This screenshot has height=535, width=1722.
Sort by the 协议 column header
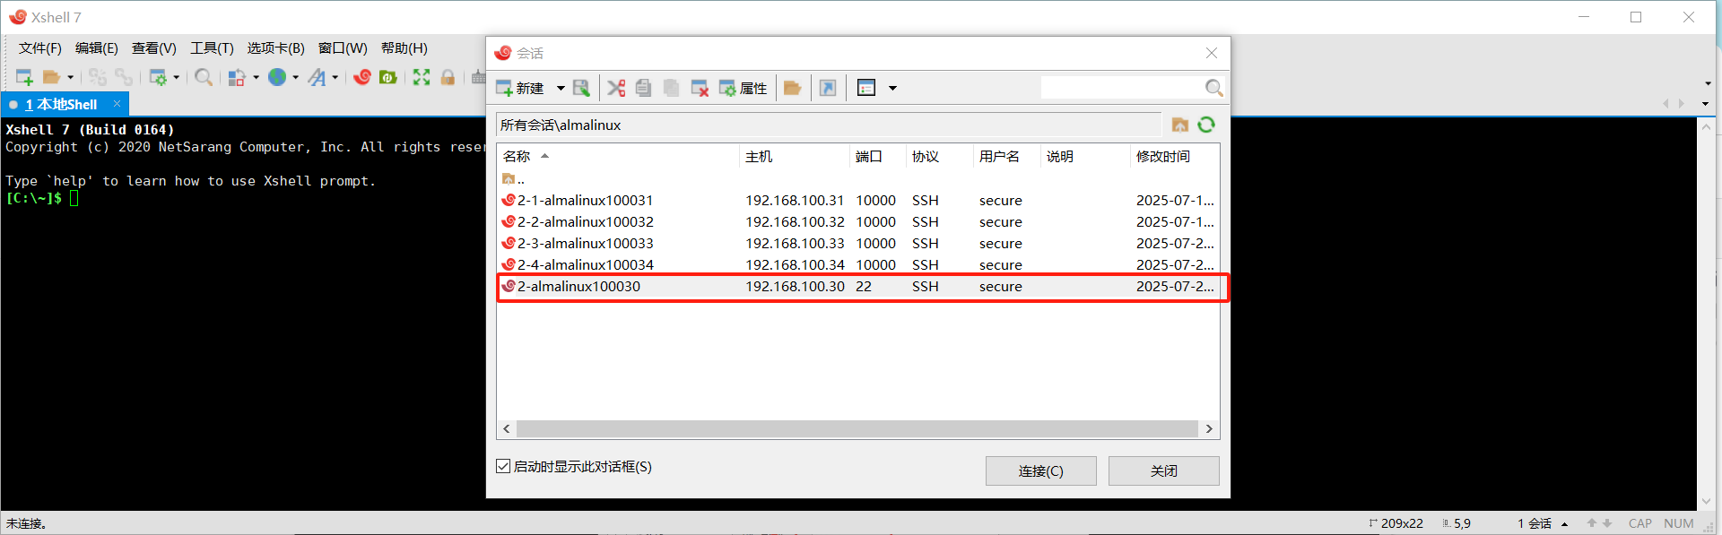939,157
